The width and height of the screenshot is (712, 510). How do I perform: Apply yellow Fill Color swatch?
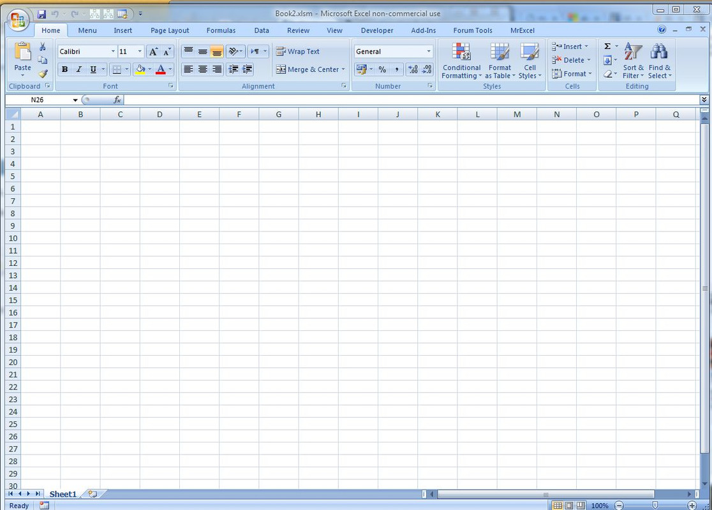tap(140, 69)
